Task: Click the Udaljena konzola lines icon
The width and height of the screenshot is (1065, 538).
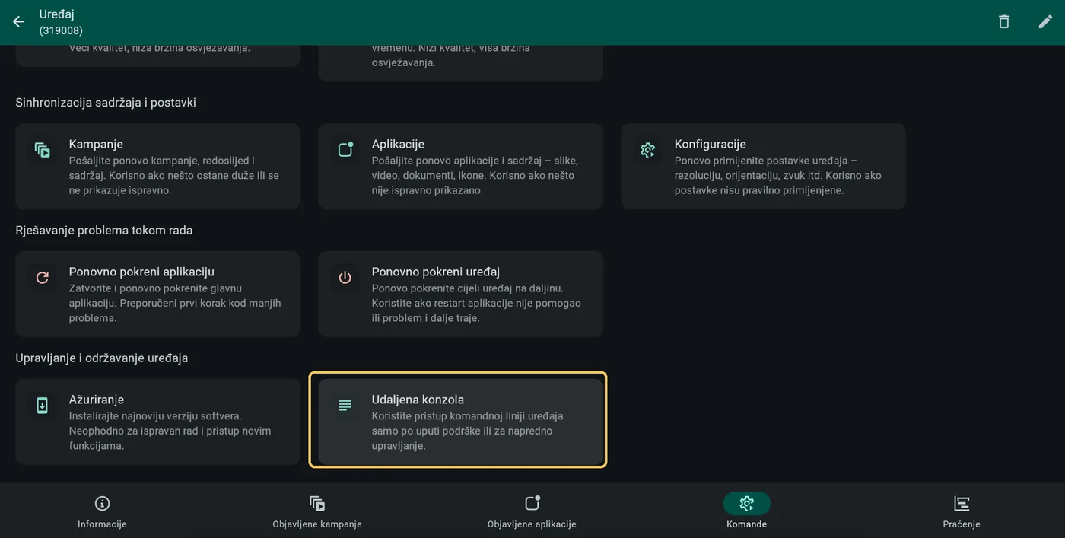Action: 345,406
